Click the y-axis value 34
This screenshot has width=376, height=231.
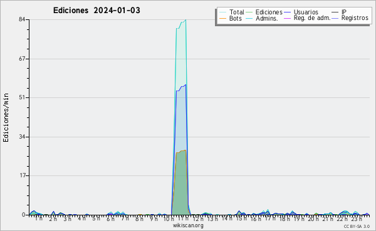(22, 137)
